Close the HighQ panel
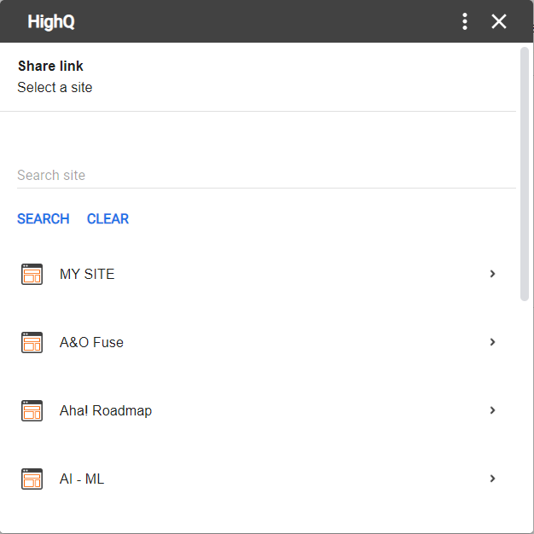Image resolution: width=534 pixels, height=534 pixels. click(499, 21)
